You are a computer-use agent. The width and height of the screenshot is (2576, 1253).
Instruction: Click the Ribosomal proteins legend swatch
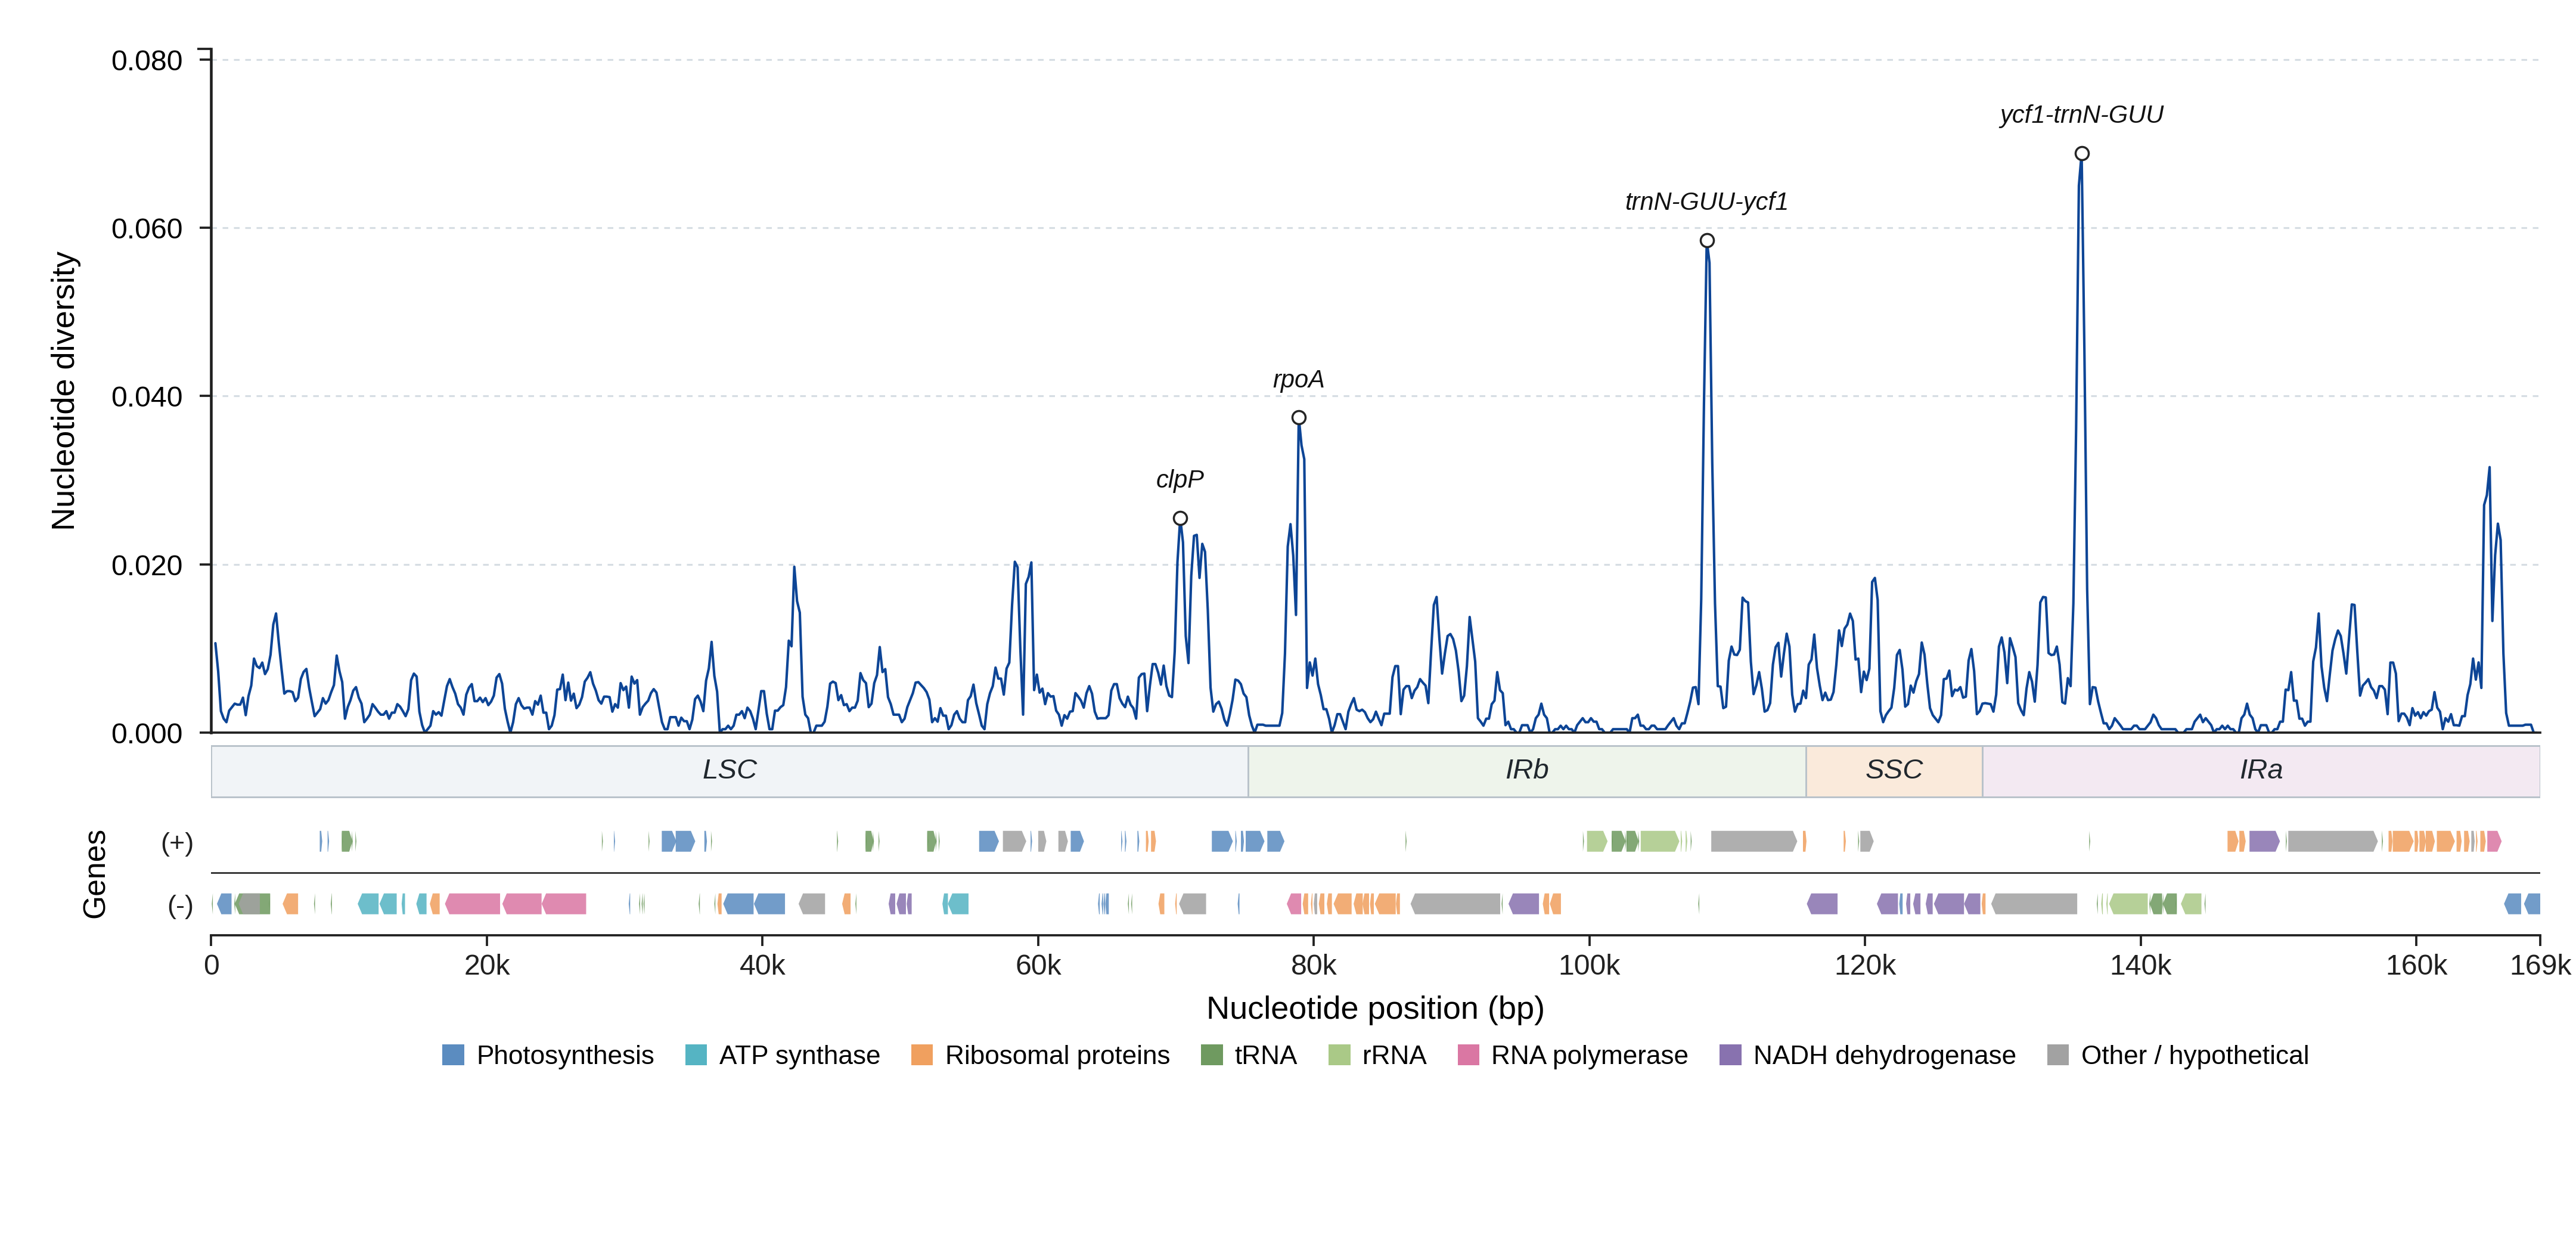pyautogui.click(x=922, y=1055)
